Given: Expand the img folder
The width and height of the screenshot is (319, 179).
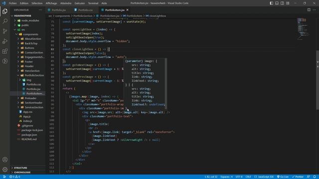Looking at the screenshot, I should point(20,80).
